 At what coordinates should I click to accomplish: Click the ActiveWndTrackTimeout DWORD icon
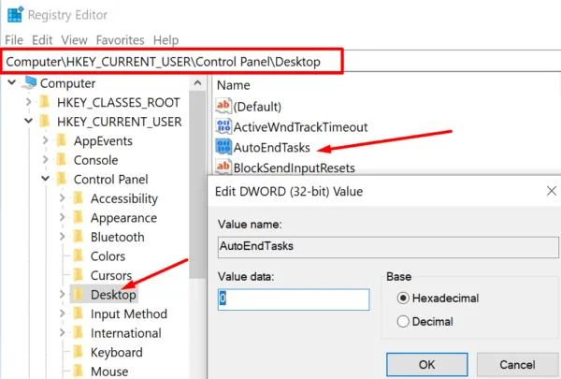[223, 126]
